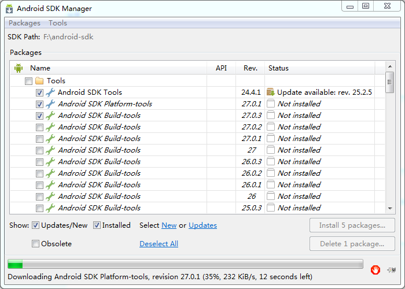Click the not-installed status icon in the 27.0.2 row
Image resolution: width=405 pixels, height=289 pixels.
[x=270, y=127]
